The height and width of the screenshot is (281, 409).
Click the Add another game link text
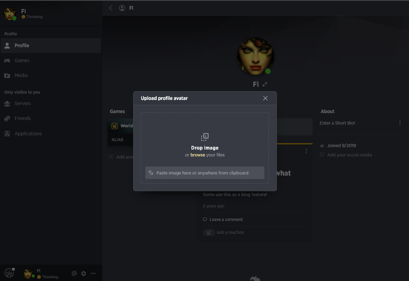pos(125,157)
